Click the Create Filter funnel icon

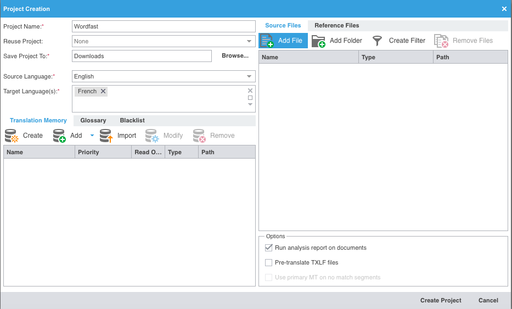pyautogui.click(x=377, y=41)
